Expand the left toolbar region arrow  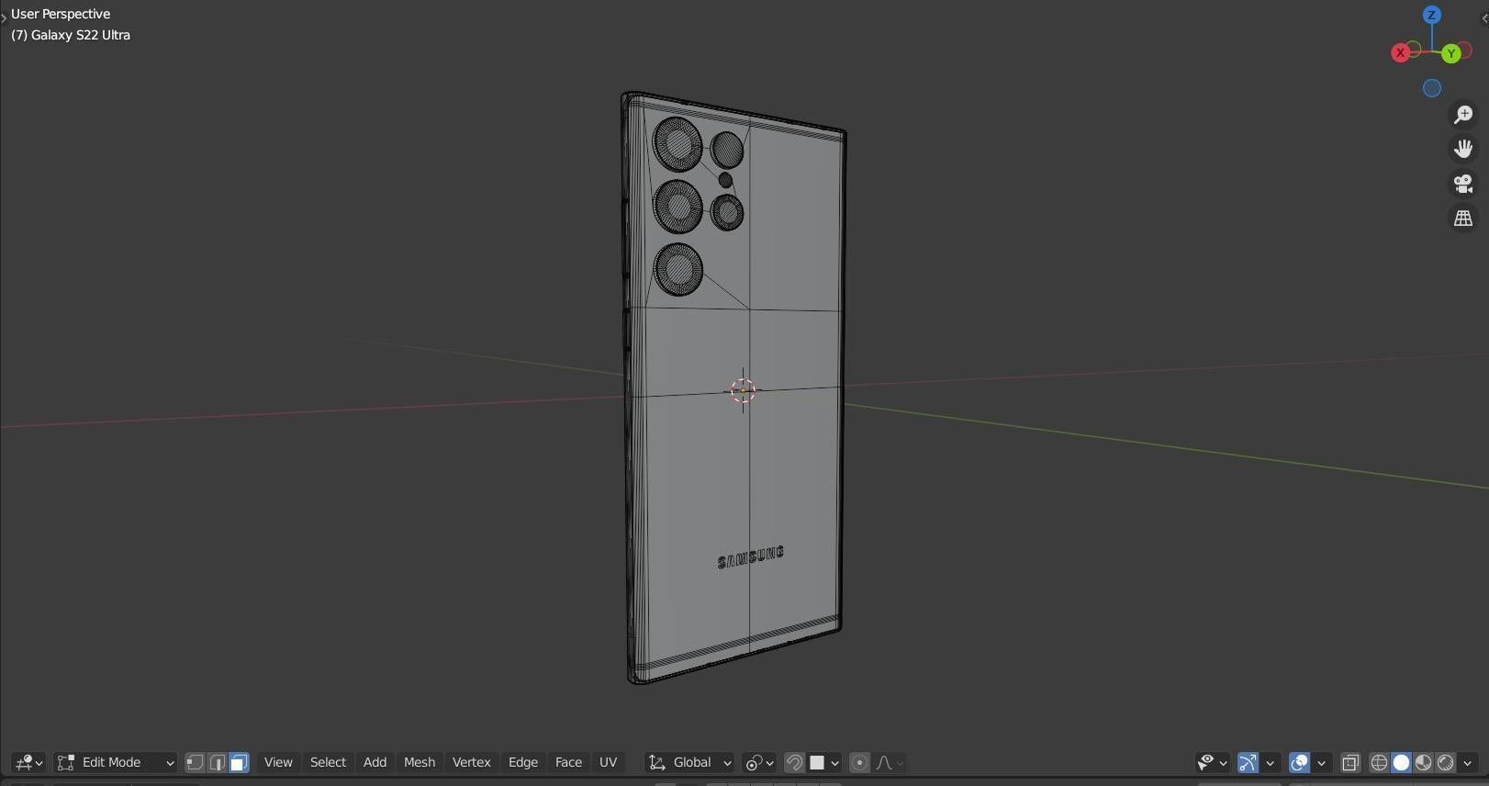(x=4, y=17)
